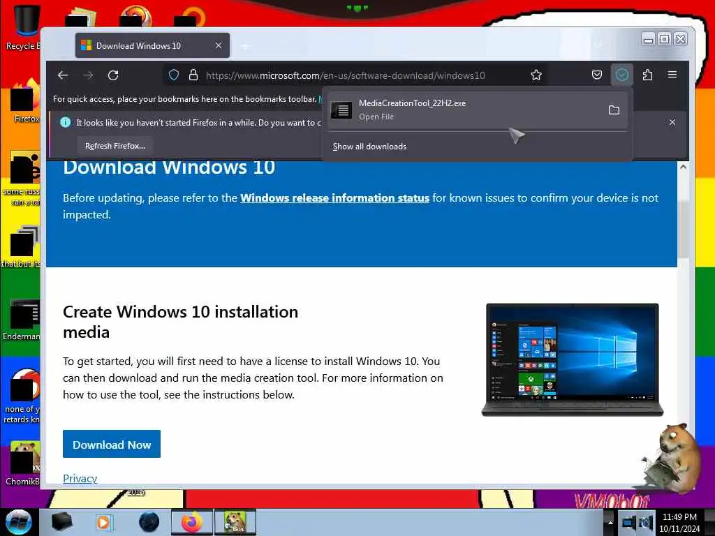715x536 pixels.
Task: Go back using the Firefox back arrow
Action: click(63, 75)
